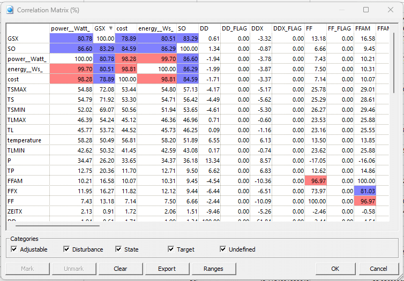Click Cancel to dismiss the dialog
Screen dimensions: 404x281
(x=378, y=269)
